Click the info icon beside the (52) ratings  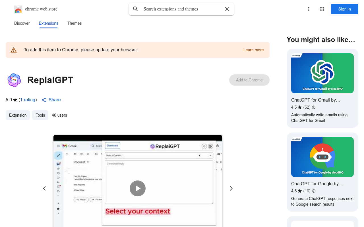314,107
